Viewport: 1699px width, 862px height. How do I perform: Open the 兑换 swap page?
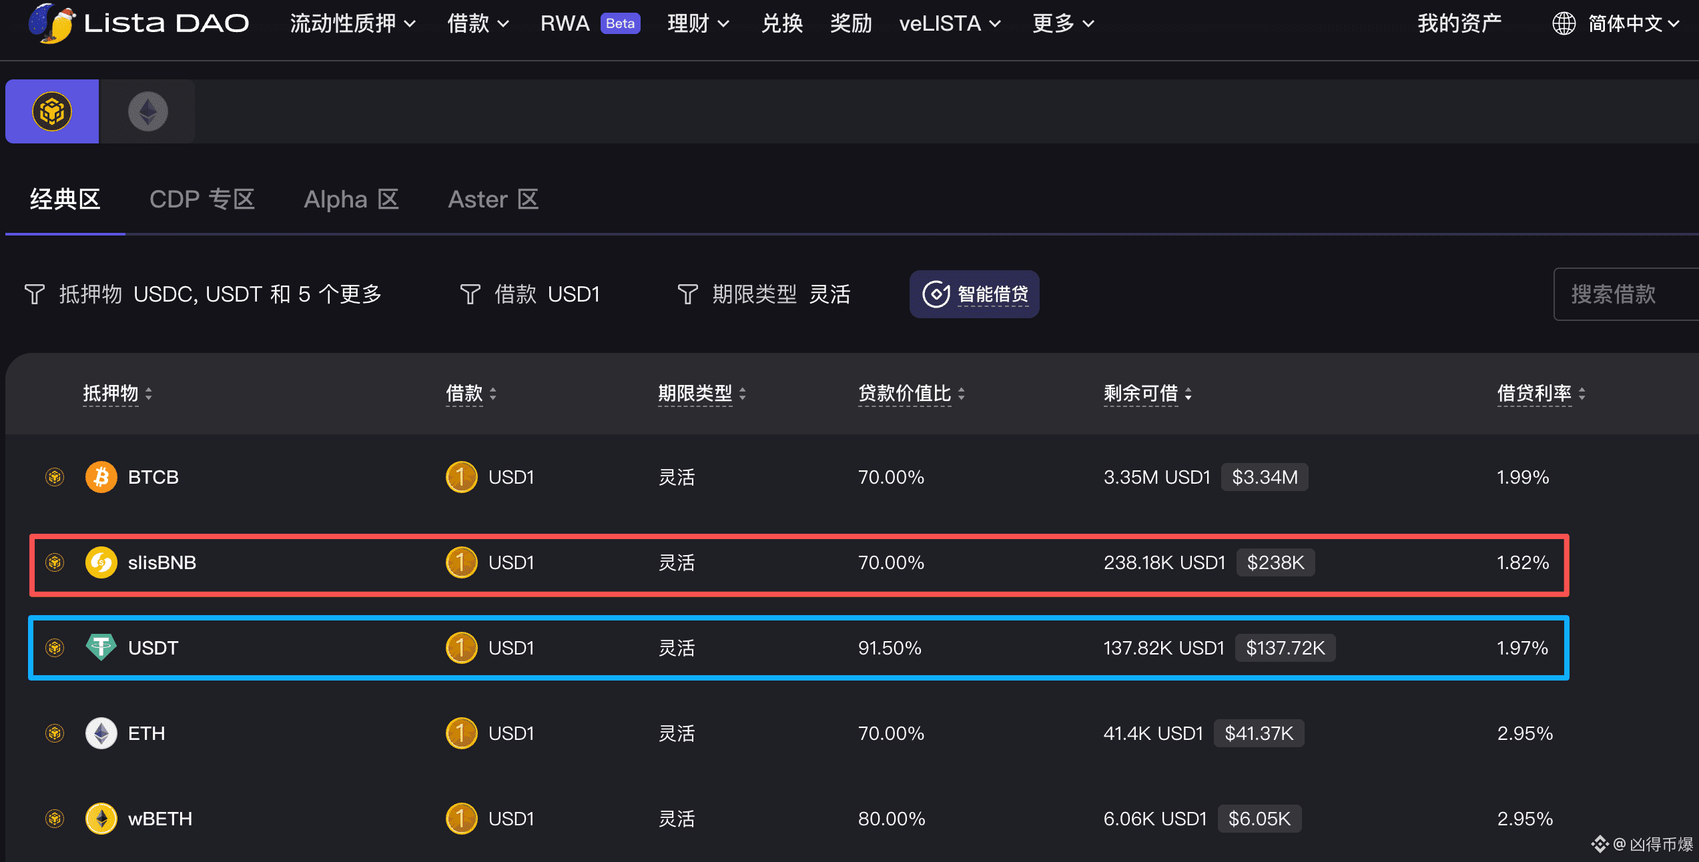point(781,23)
